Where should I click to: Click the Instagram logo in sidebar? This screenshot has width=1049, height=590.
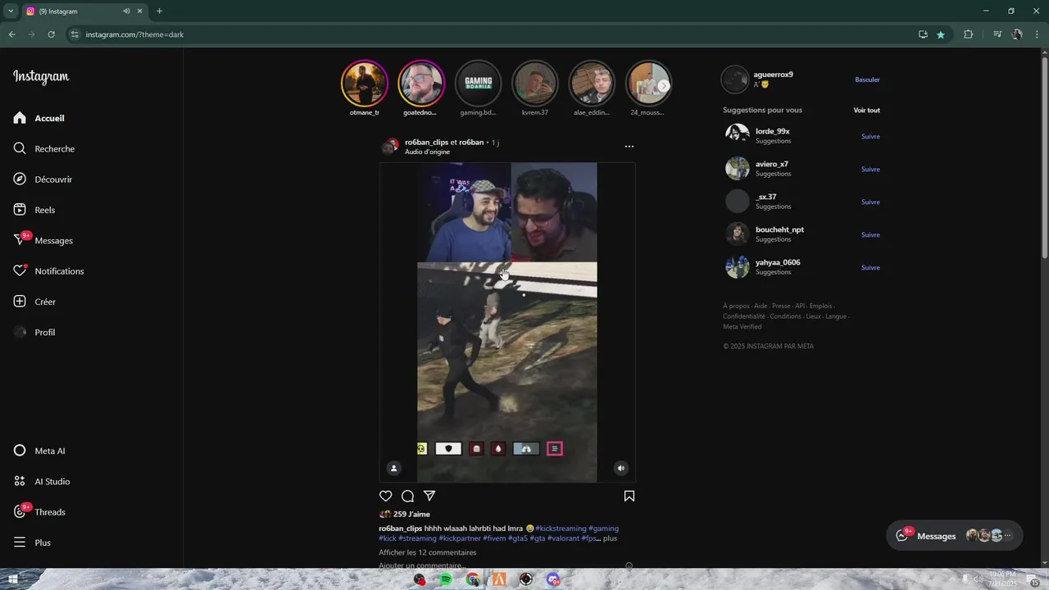click(x=41, y=76)
